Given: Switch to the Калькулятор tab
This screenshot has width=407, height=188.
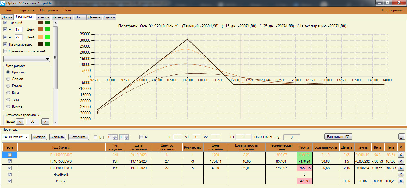Looking at the screenshot, I should 62,17.
